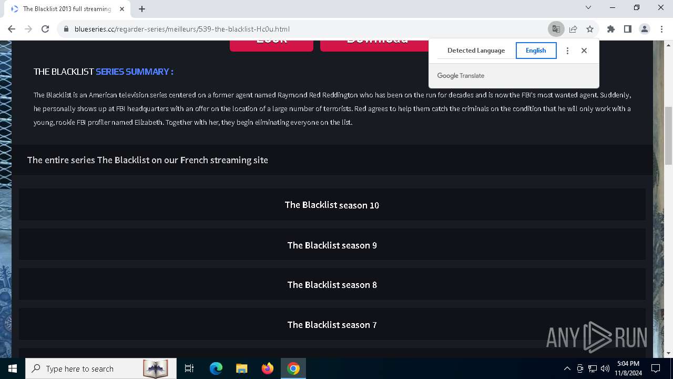The width and height of the screenshot is (673, 379).
Task: Share this page icon
Action: point(573,29)
